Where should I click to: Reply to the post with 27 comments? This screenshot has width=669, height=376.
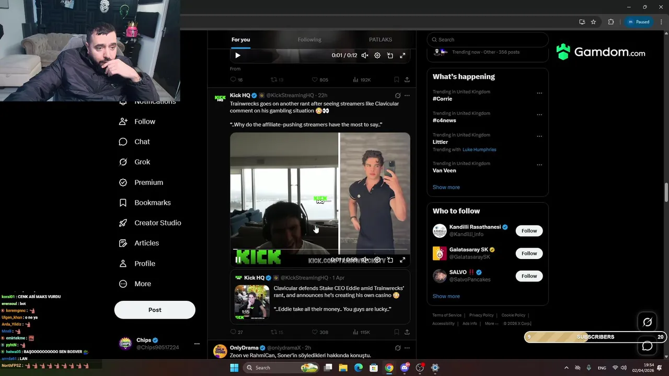[236, 332]
